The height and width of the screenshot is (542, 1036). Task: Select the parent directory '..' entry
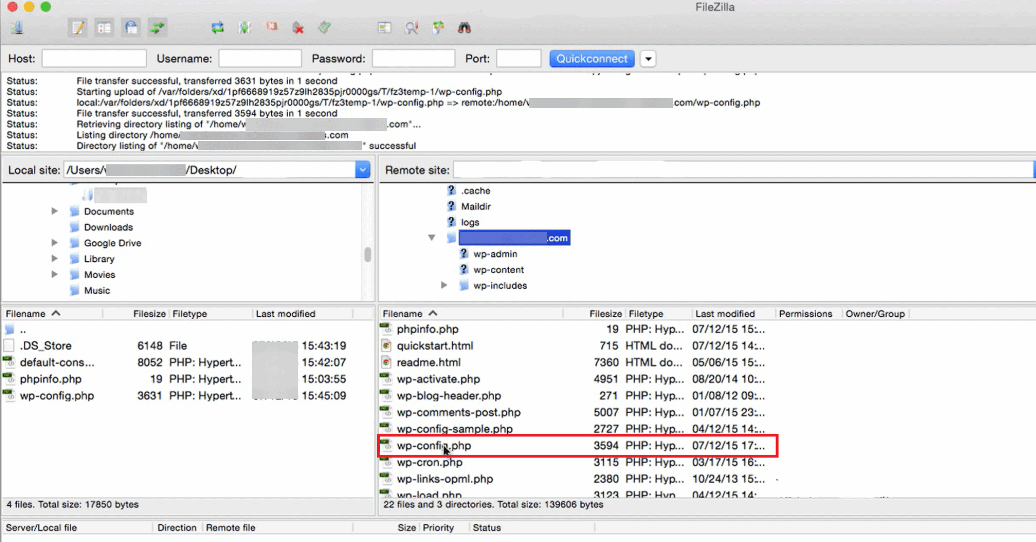coord(23,329)
